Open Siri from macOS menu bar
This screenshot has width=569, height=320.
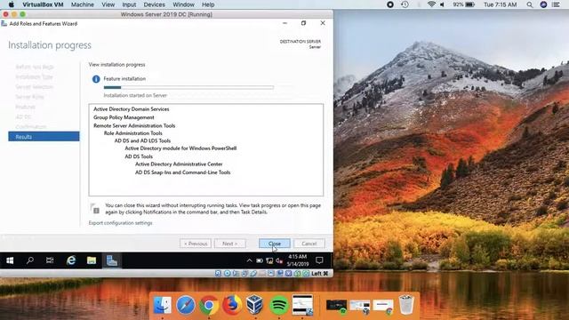pyautogui.click(x=543, y=4)
